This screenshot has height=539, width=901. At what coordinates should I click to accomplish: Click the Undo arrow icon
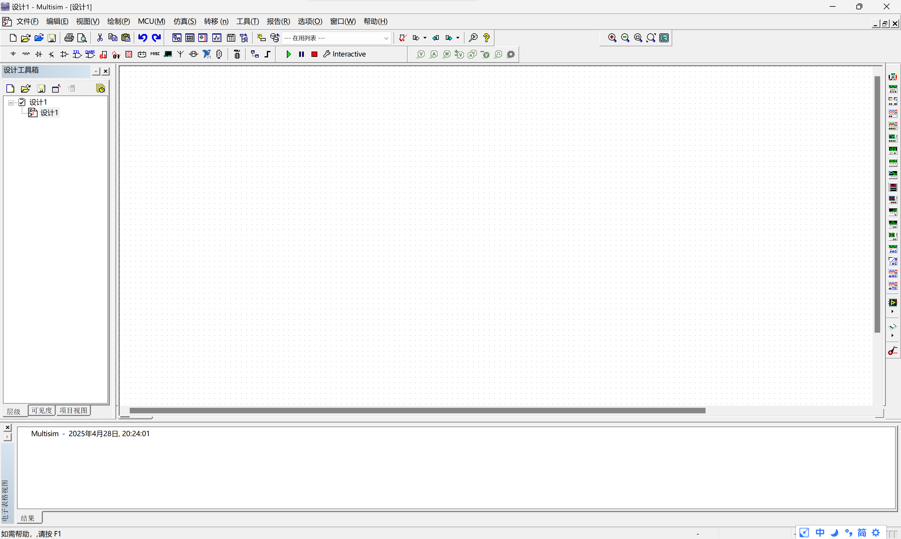click(x=143, y=38)
